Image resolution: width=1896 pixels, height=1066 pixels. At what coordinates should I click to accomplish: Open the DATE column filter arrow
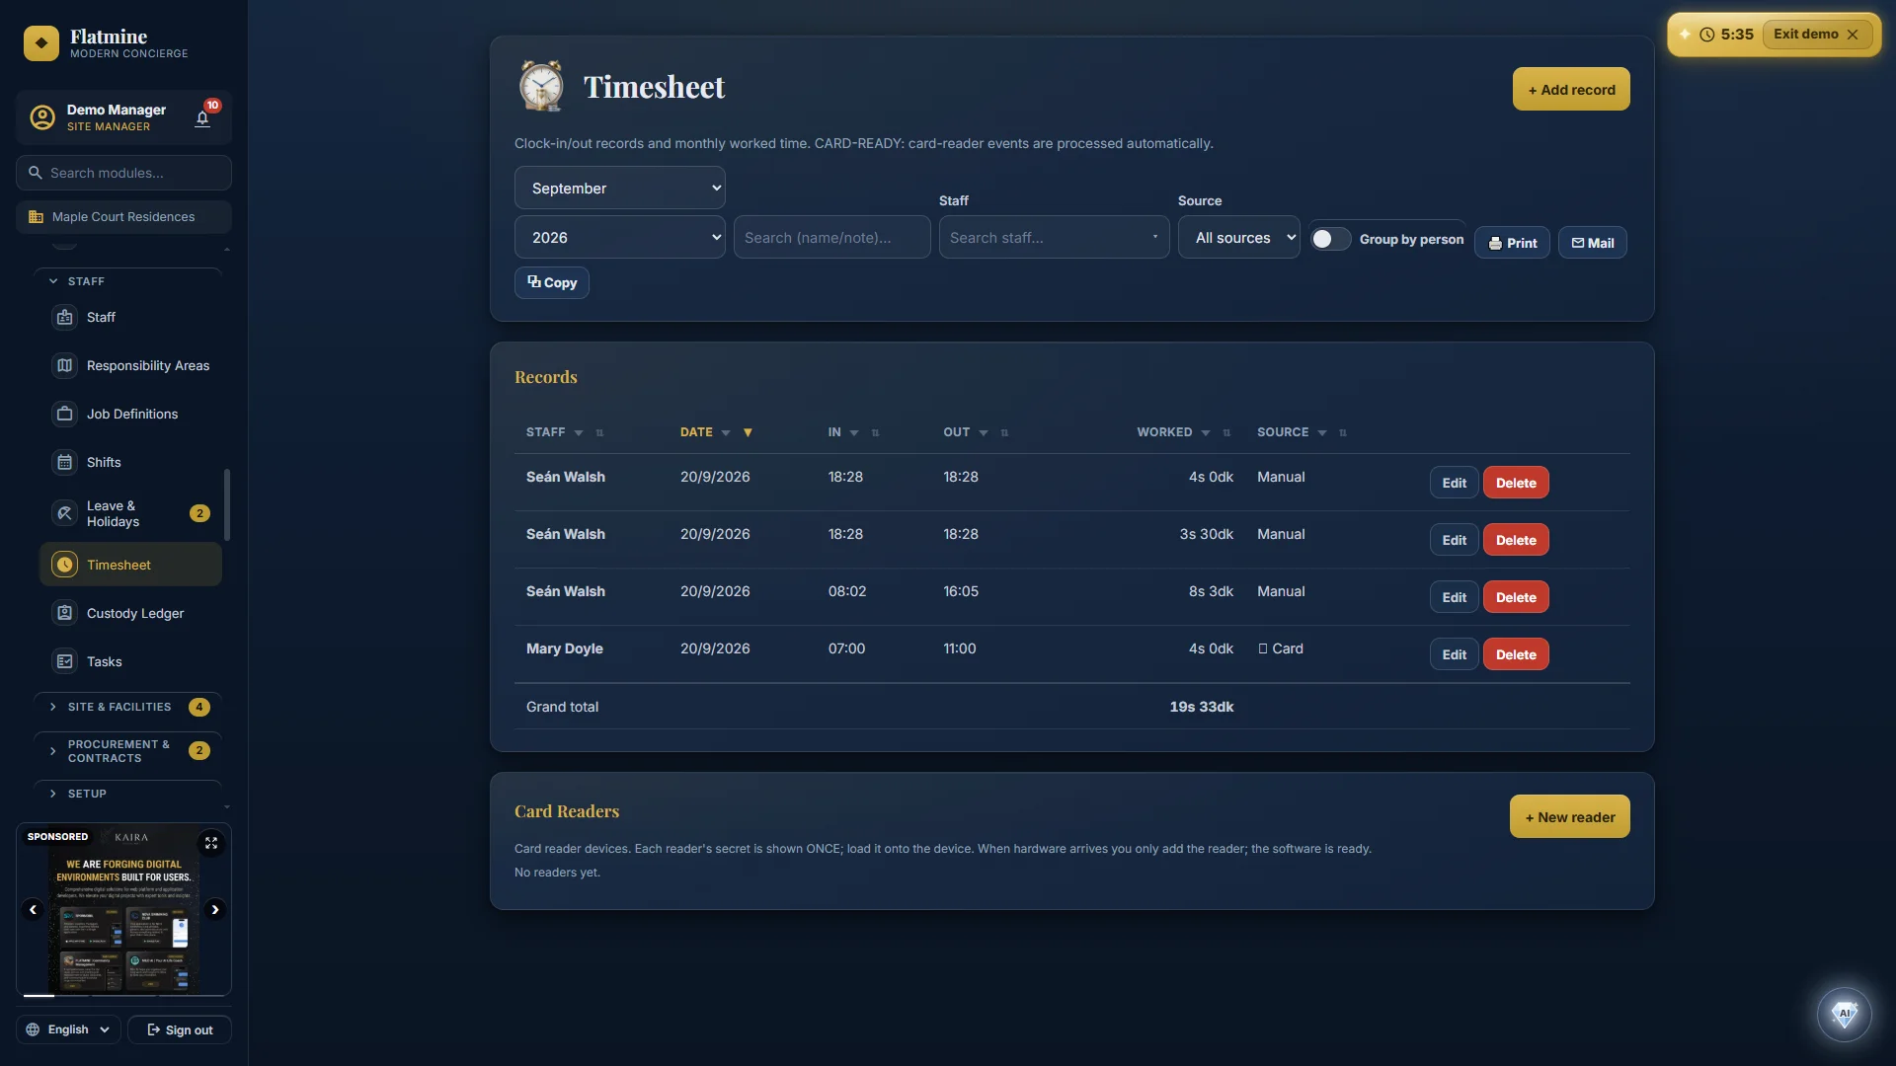pos(726,433)
